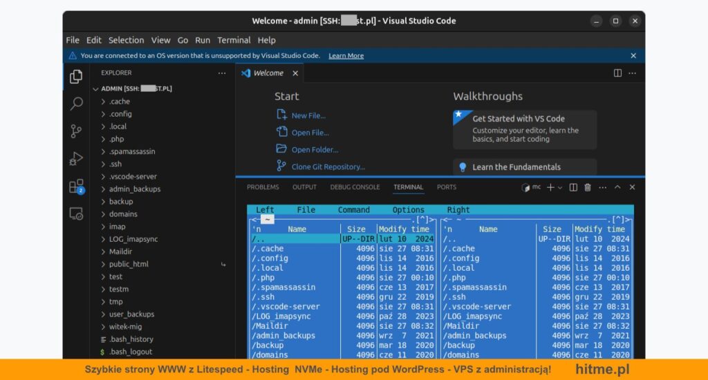Click the Learn More link in banner
The height and width of the screenshot is (380, 708).
346,55
